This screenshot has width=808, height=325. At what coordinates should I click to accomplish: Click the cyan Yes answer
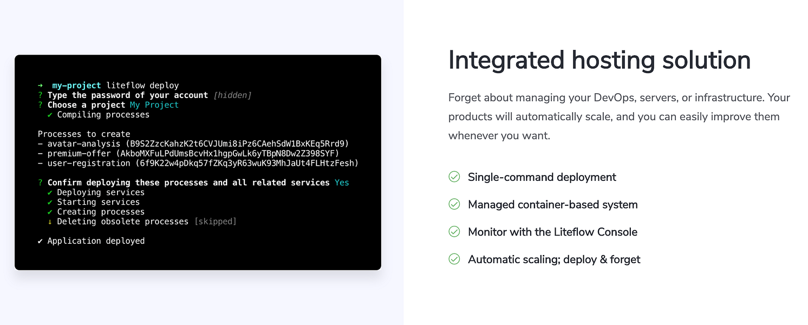(342, 183)
